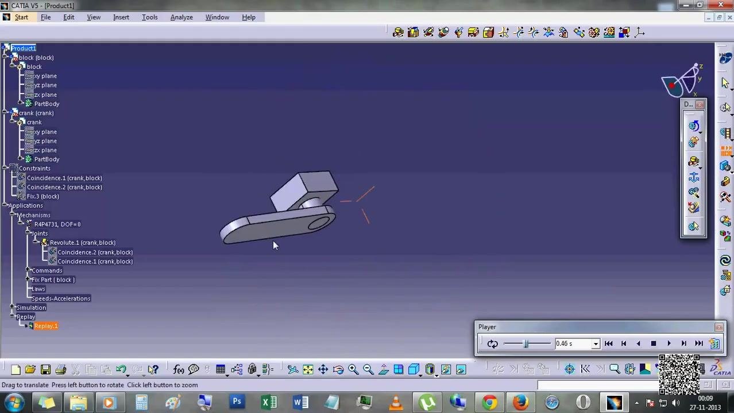Select the Rotate view tool

[x=338, y=370]
